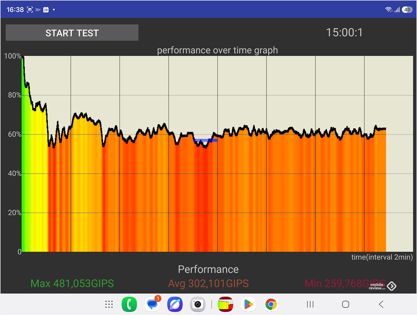Open Messages app with notification badge
Screen dimensions: 417x315
[152, 304]
